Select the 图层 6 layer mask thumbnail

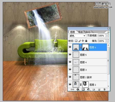[85, 47]
